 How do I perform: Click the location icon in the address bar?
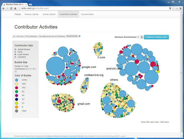[x=170, y=9]
